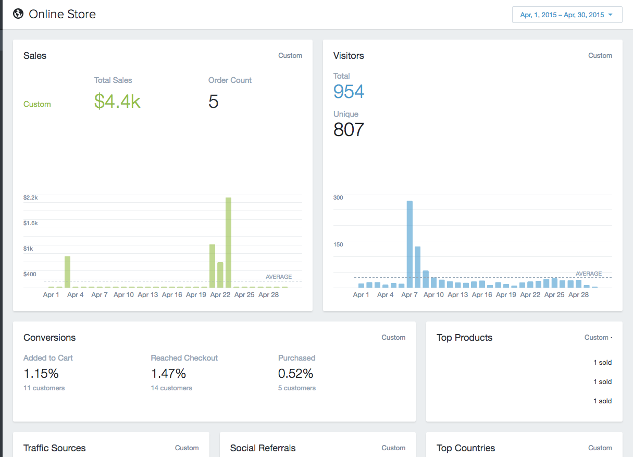Viewport: 633px width, 457px height.
Task: Open the Custom link in the Visitors panel header
Action: click(600, 55)
